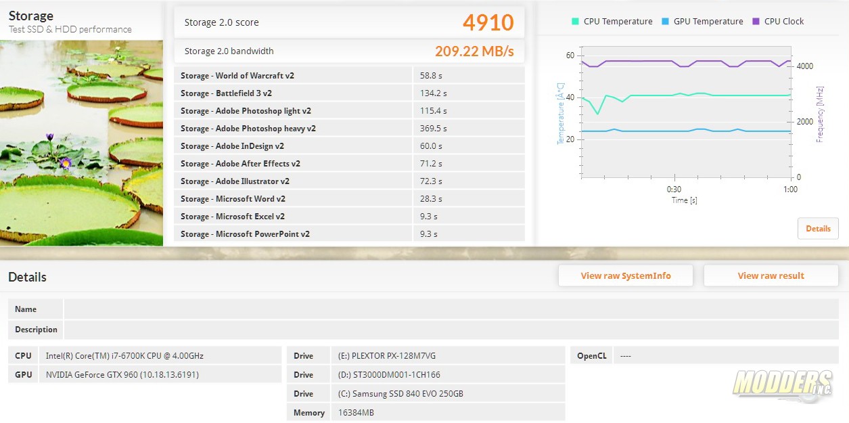Click the Details section heading

coord(27,277)
